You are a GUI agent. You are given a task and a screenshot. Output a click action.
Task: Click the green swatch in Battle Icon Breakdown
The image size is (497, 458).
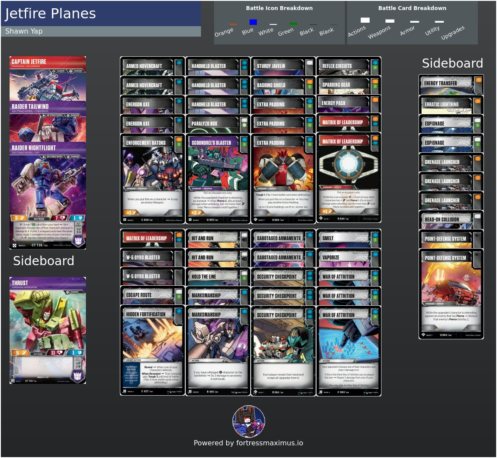coord(293,24)
